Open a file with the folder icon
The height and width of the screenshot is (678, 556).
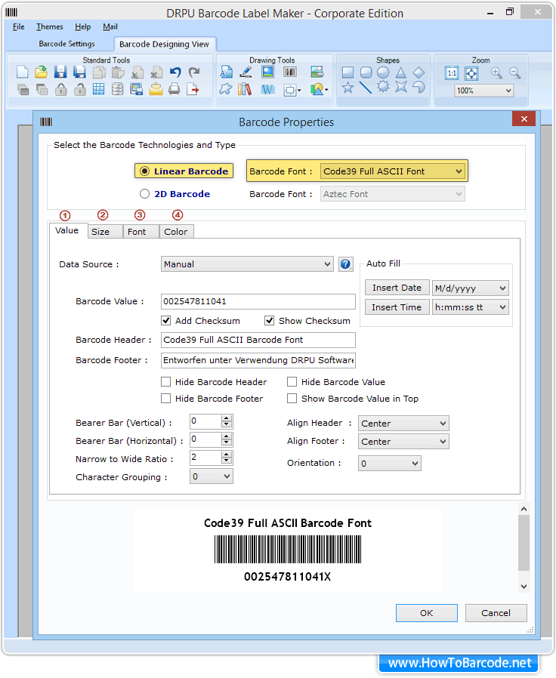41,72
